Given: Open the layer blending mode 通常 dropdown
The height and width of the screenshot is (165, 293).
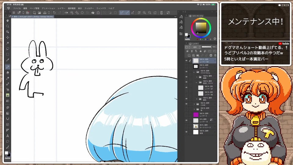Looking at the screenshot, I should point(196,47).
